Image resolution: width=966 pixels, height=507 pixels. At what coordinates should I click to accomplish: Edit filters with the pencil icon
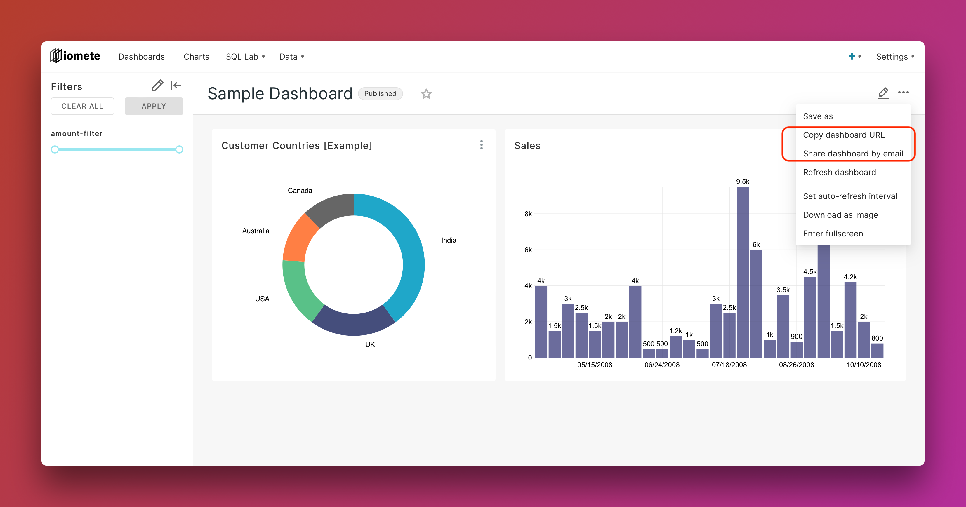[157, 86]
